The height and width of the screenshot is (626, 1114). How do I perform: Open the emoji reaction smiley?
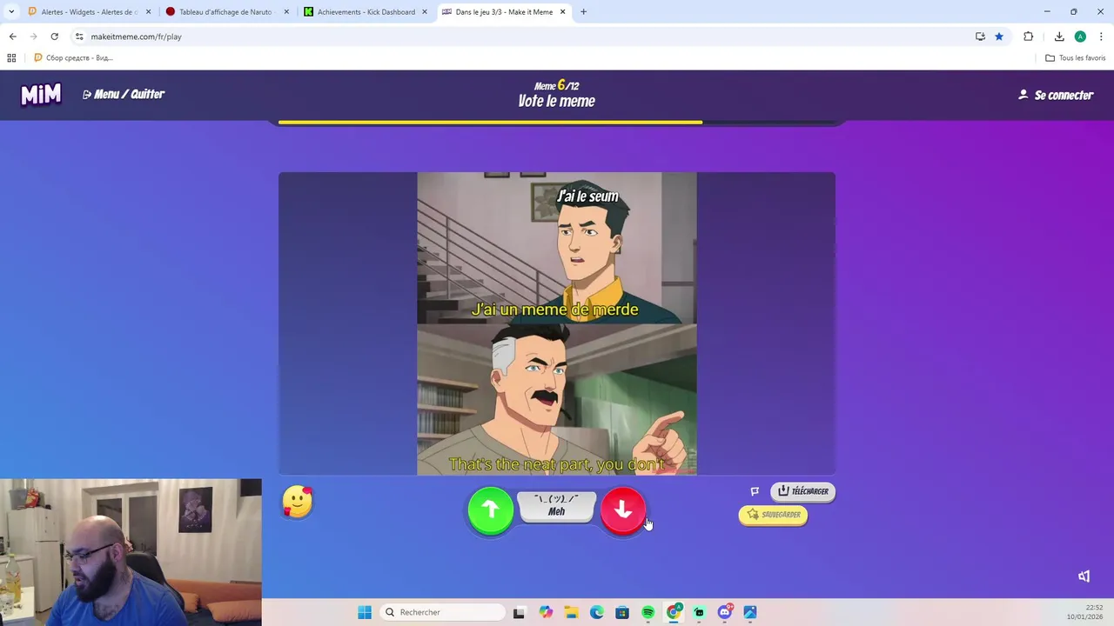pyautogui.click(x=298, y=502)
